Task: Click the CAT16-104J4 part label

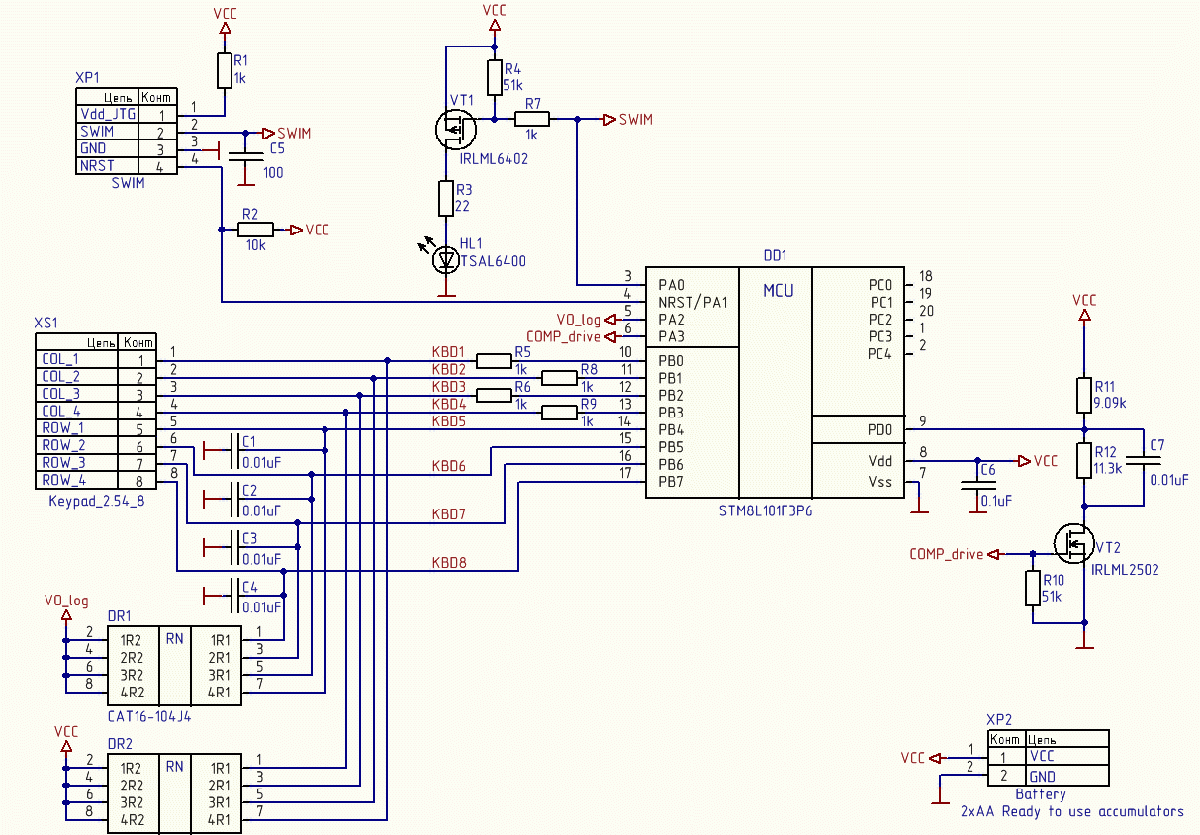Action: tap(149, 715)
